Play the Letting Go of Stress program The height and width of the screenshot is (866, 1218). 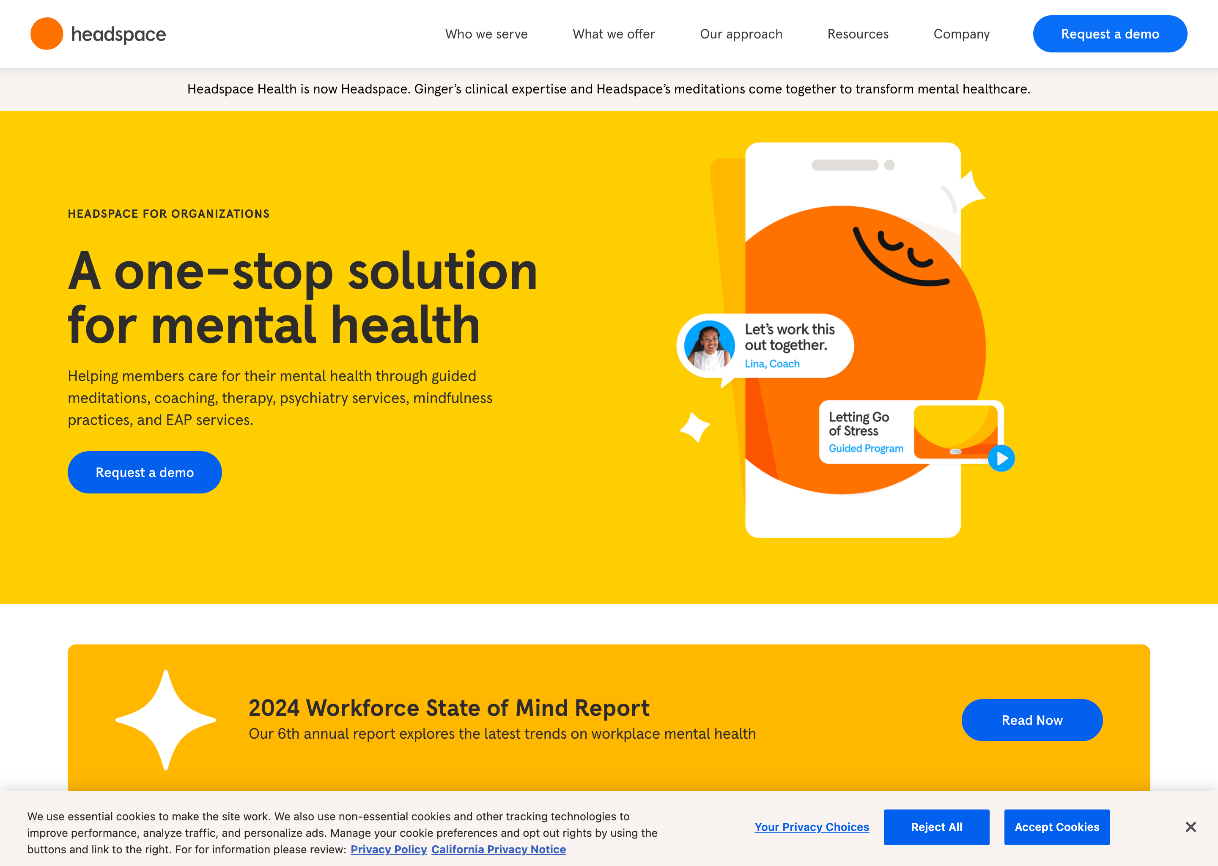[1001, 458]
